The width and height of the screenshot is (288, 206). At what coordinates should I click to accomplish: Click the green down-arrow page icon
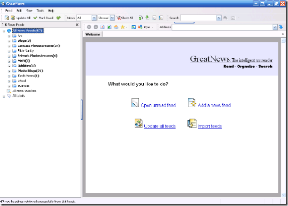147,18
